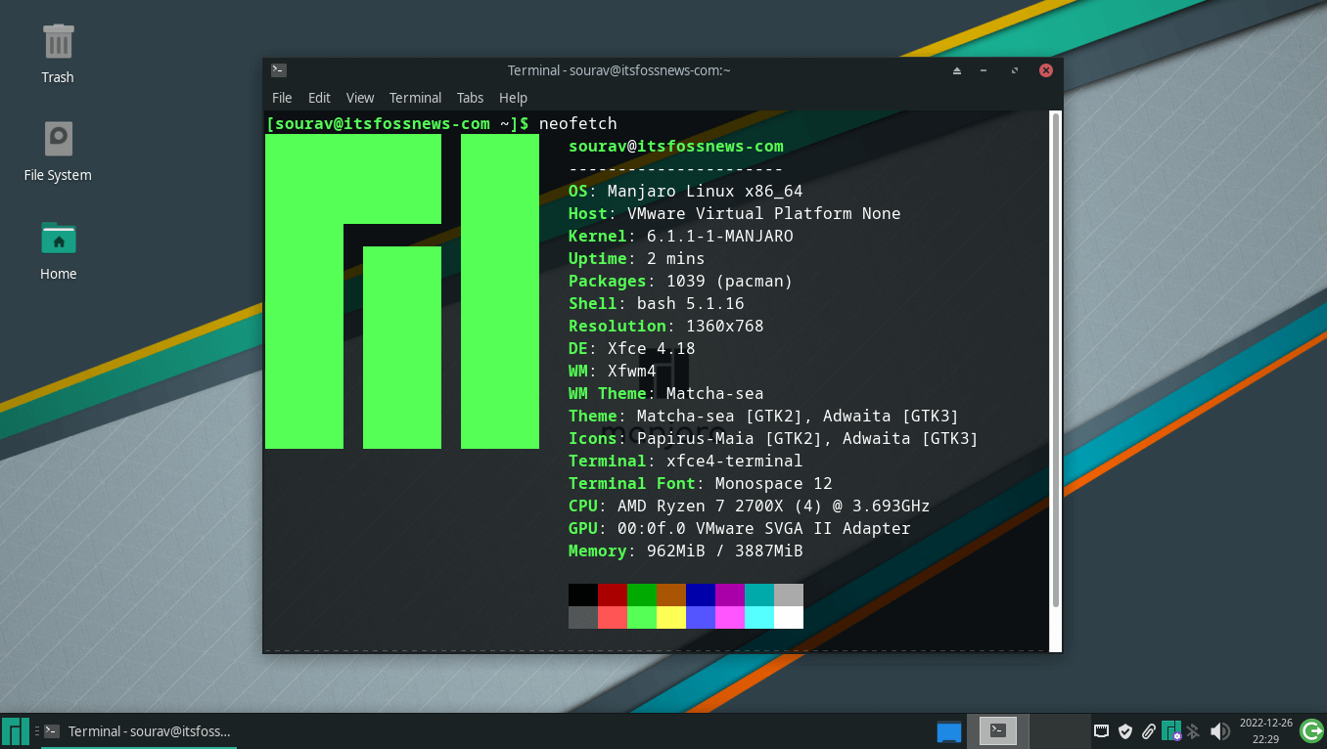Open the Tabs menu
Viewport: 1327px width, 749px height.
(470, 98)
